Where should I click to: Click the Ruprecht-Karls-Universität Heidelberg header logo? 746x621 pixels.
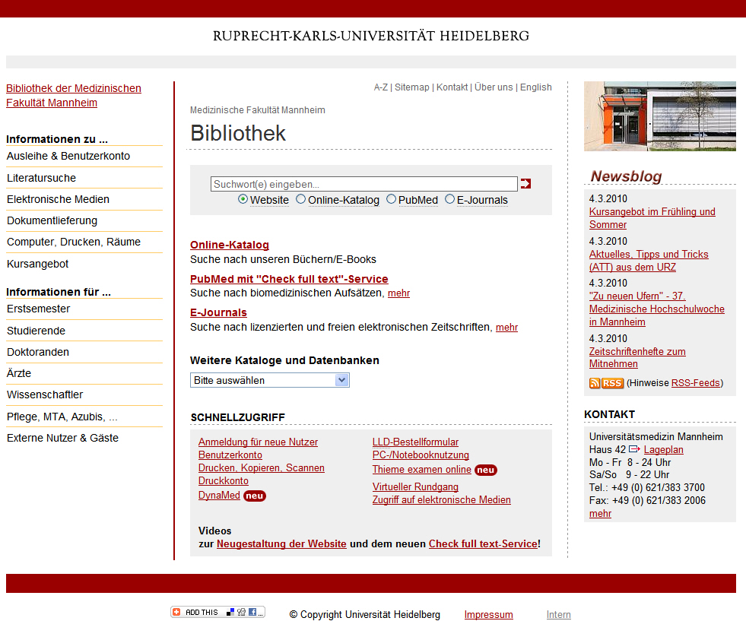point(371,36)
